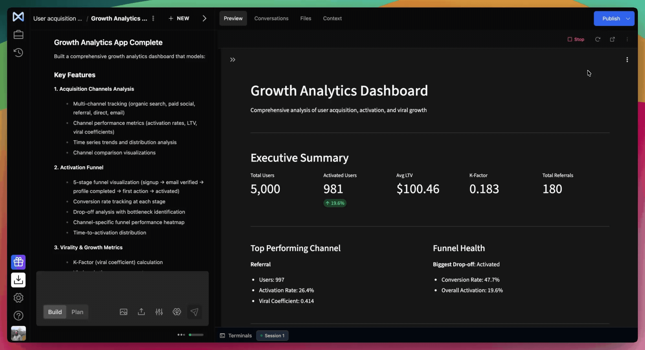Open the Files tab
The image size is (645, 350).
306,18
